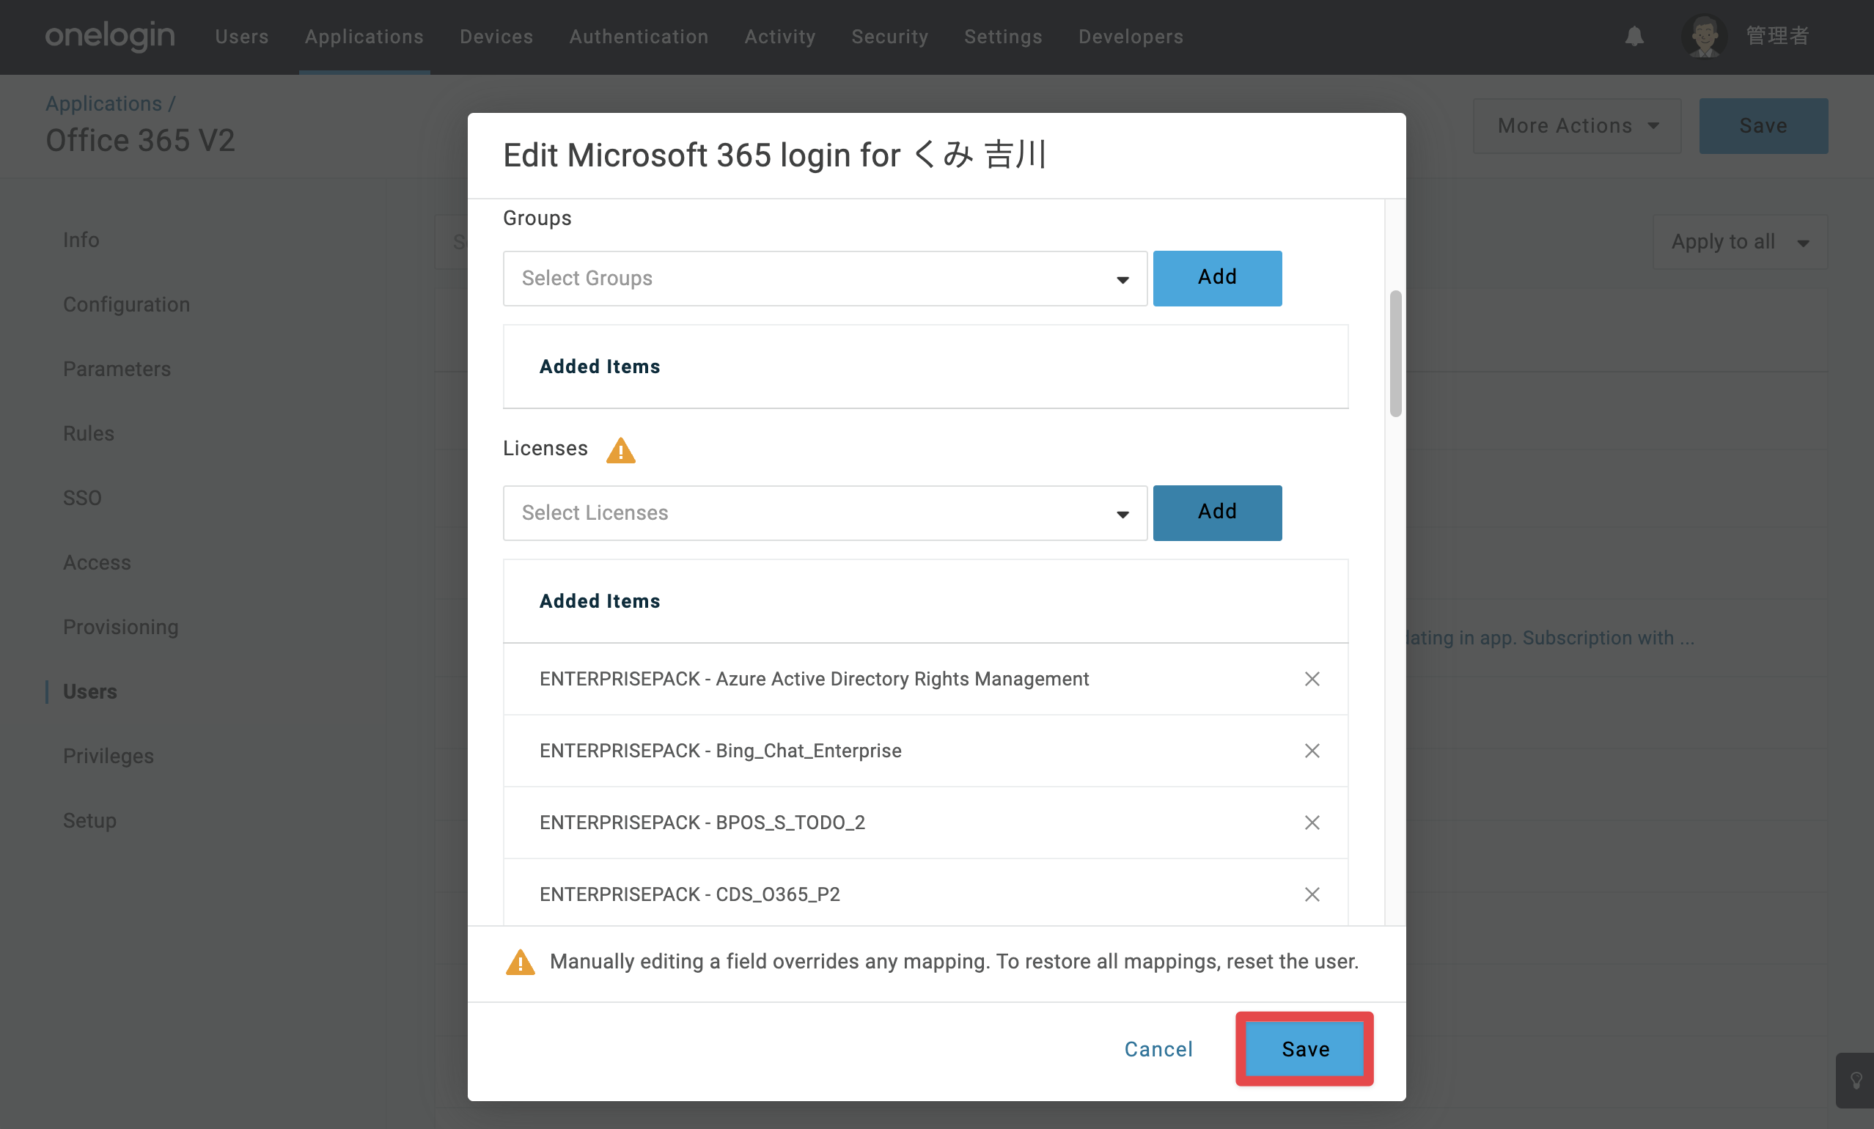Image resolution: width=1874 pixels, height=1129 pixels.
Task: Open the Security menu
Action: 890,37
